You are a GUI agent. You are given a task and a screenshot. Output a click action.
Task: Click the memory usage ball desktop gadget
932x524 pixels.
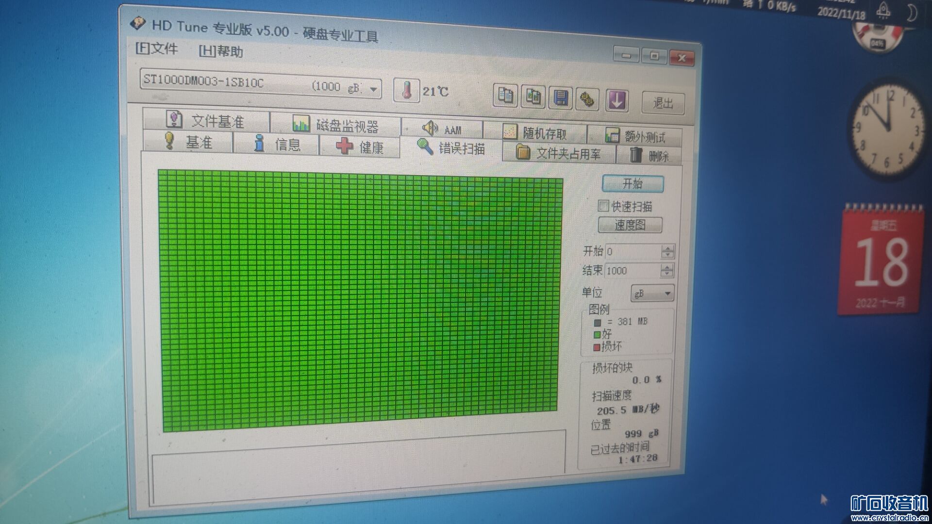coord(878,37)
